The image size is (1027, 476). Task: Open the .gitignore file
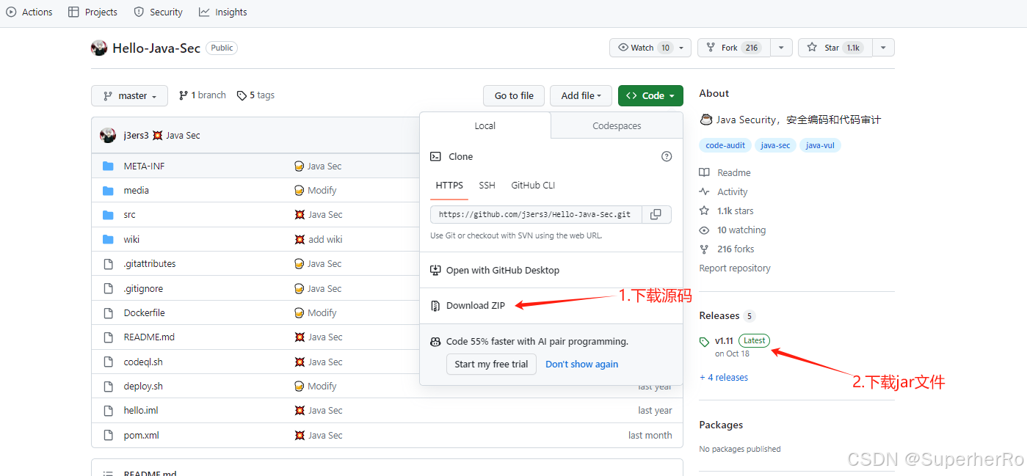[143, 289]
